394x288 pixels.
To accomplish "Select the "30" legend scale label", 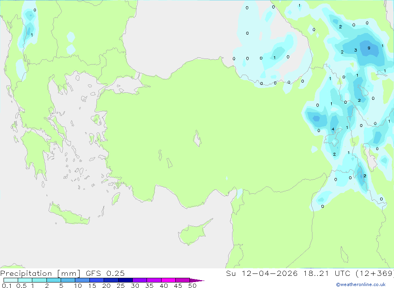I will tap(135, 286).
